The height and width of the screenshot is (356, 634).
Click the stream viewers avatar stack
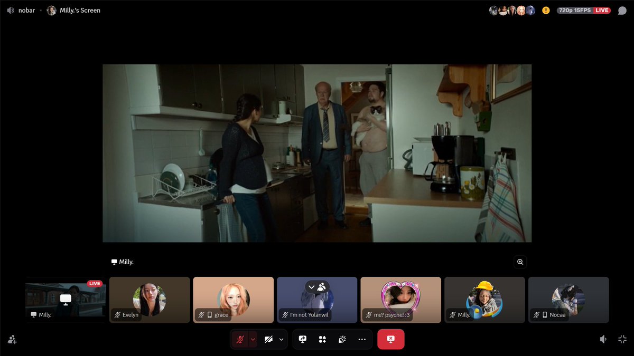click(x=512, y=11)
